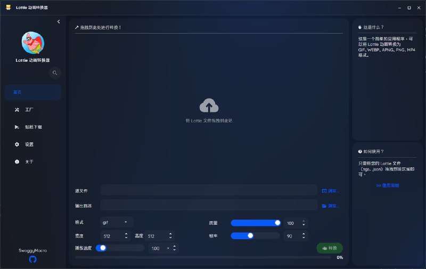Screen dimensions: 426x269
Task: Open the 使用说明 usage instructions link
Action: click(388, 185)
